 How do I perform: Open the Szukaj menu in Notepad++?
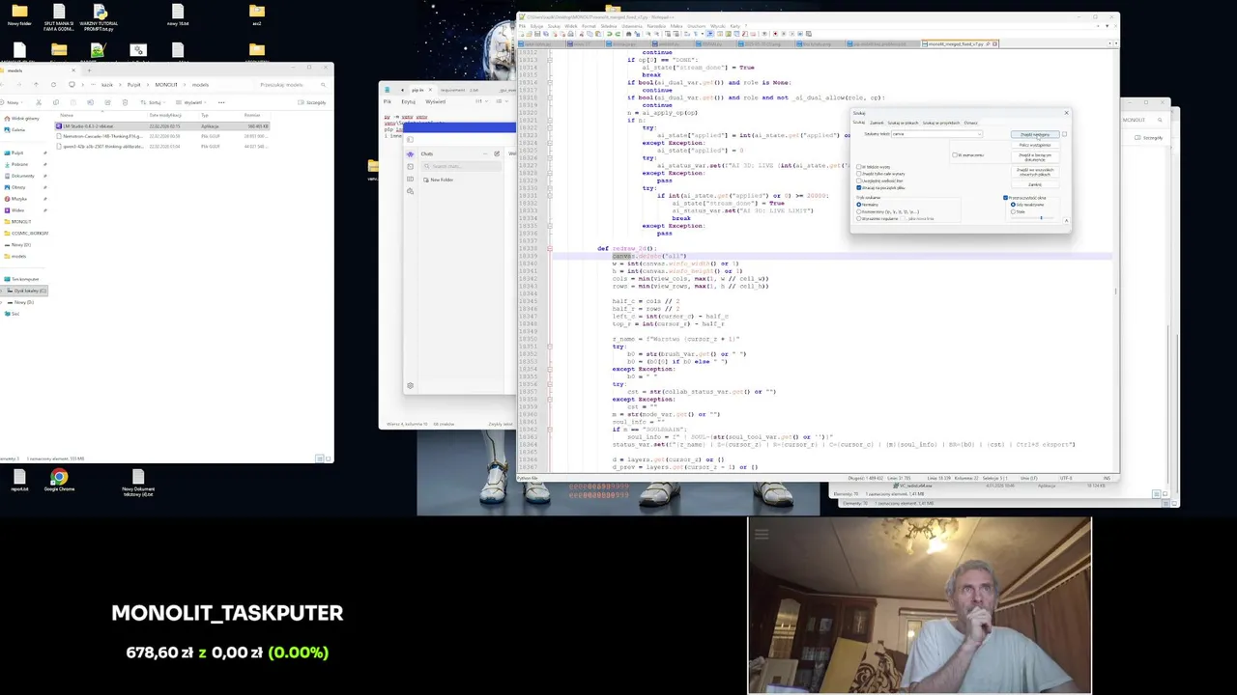[x=554, y=26]
